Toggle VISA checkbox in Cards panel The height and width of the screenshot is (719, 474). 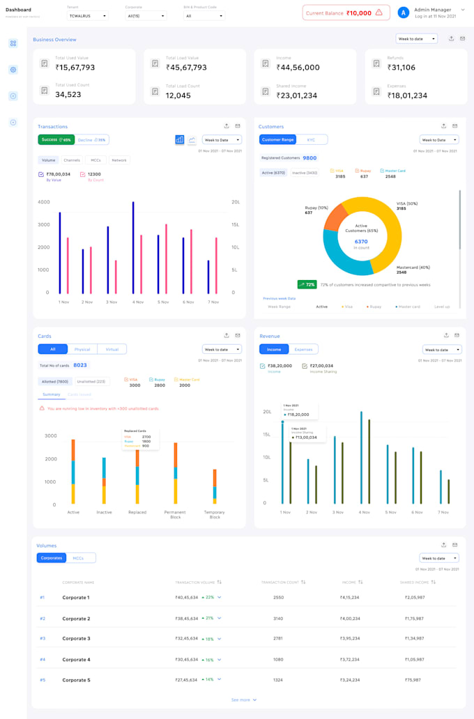tap(126, 380)
